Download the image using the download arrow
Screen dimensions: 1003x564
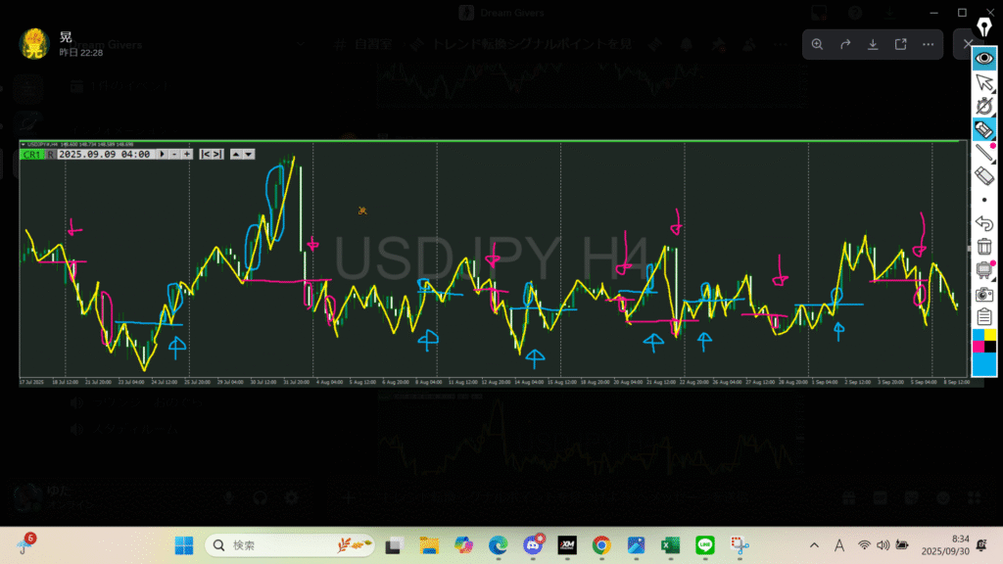(x=873, y=44)
